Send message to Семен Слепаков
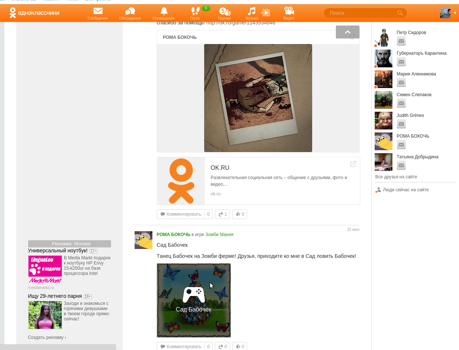The width and height of the screenshot is (459, 350). (x=401, y=103)
